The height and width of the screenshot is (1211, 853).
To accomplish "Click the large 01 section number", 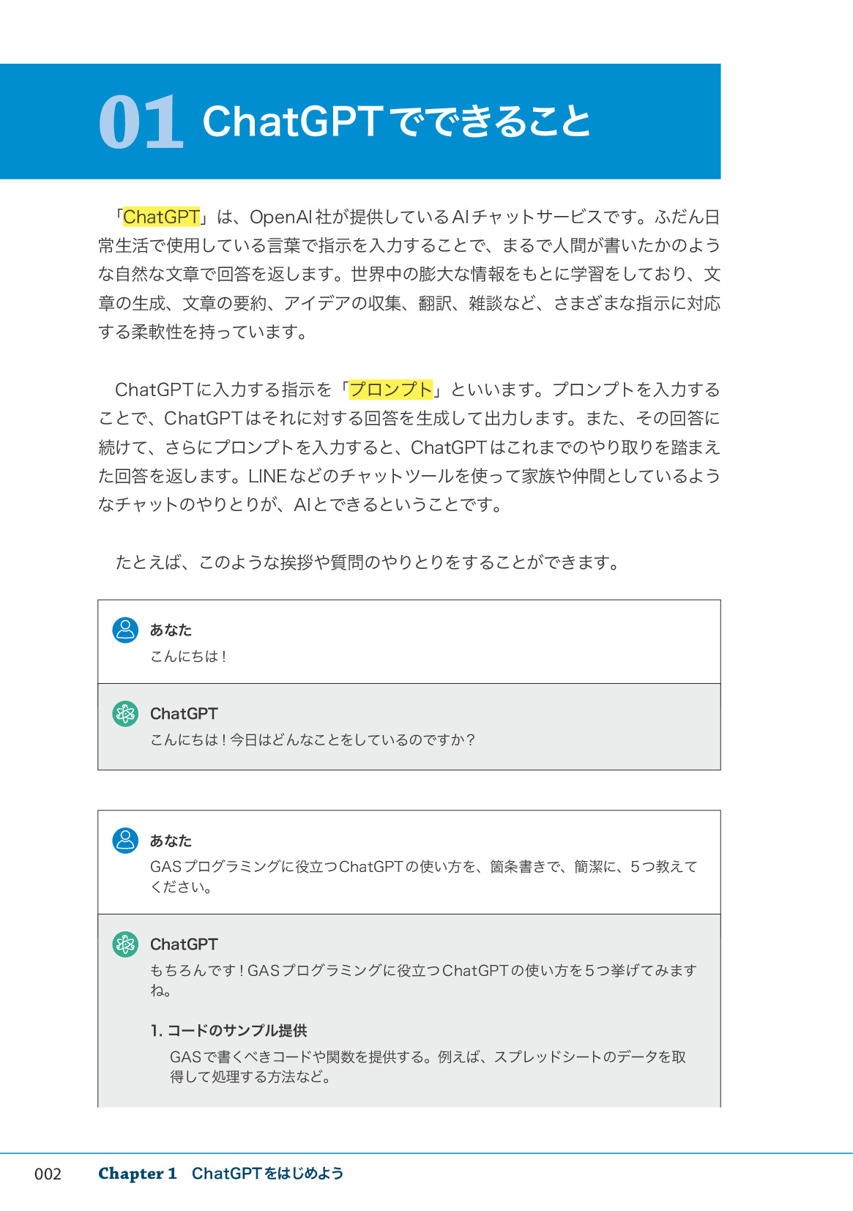I will click(x=141, y=122).
